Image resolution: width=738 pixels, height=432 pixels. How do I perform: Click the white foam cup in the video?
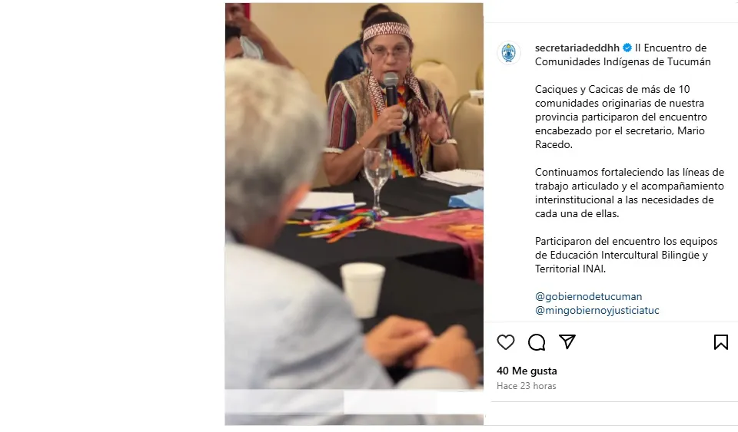(x=362, y=290)
